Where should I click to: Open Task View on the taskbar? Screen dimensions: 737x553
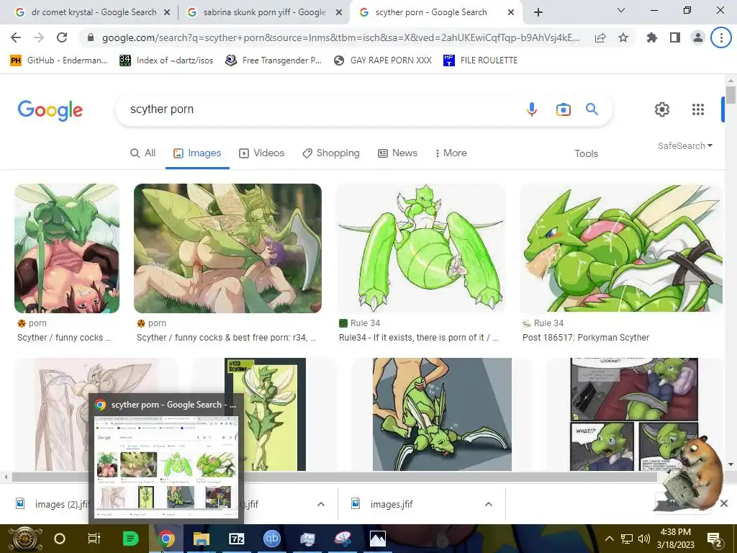pos(94,539)
